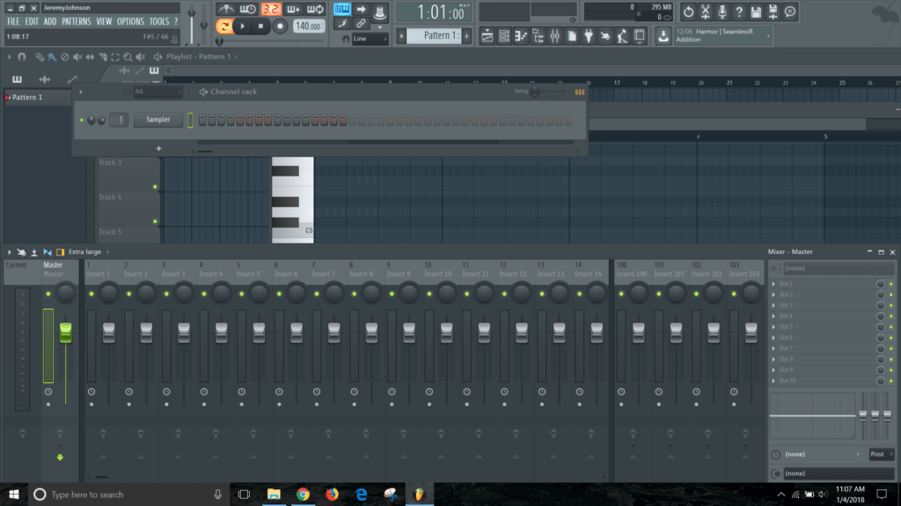Expand mixer effect Slot 1
This screenshot has width=901, height=506.
(773, 284)
